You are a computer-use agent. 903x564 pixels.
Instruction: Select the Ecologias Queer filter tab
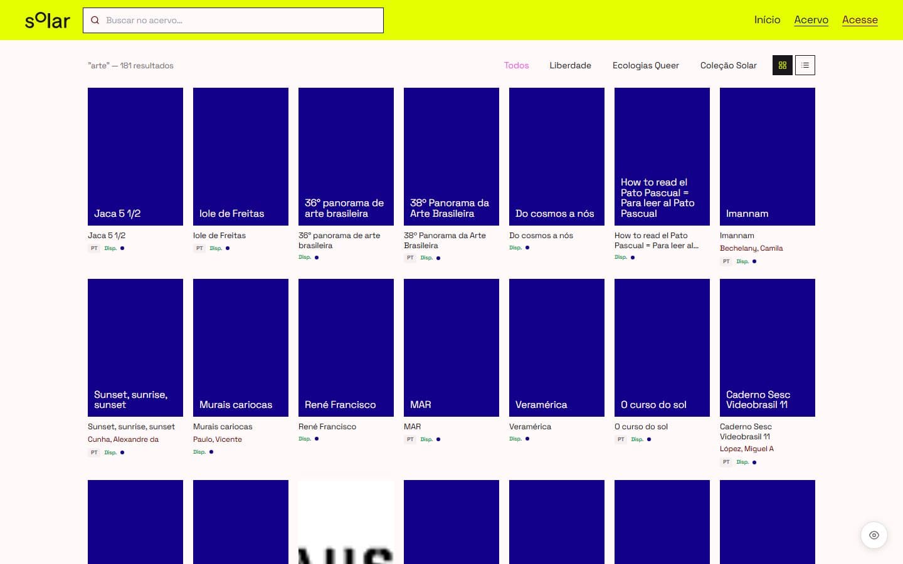645,65
